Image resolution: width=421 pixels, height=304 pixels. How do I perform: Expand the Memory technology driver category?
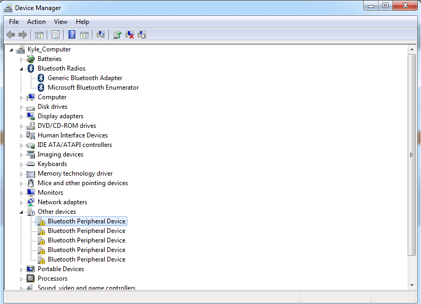pyautogui.click(x=21, y=174)
